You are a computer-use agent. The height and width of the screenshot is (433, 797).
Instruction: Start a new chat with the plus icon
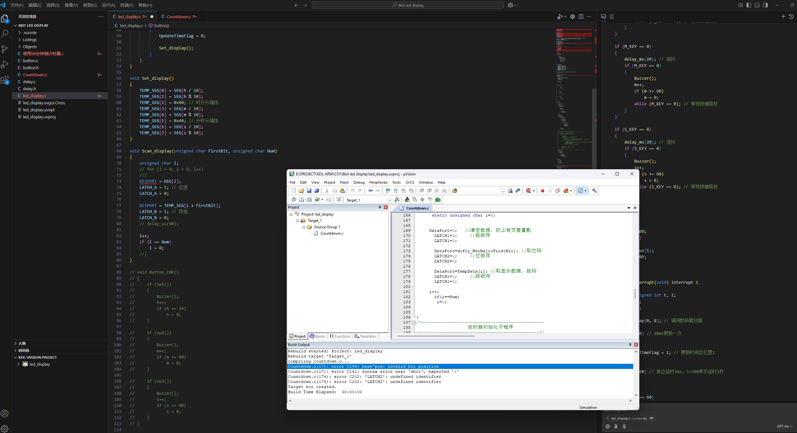(783, 17)
